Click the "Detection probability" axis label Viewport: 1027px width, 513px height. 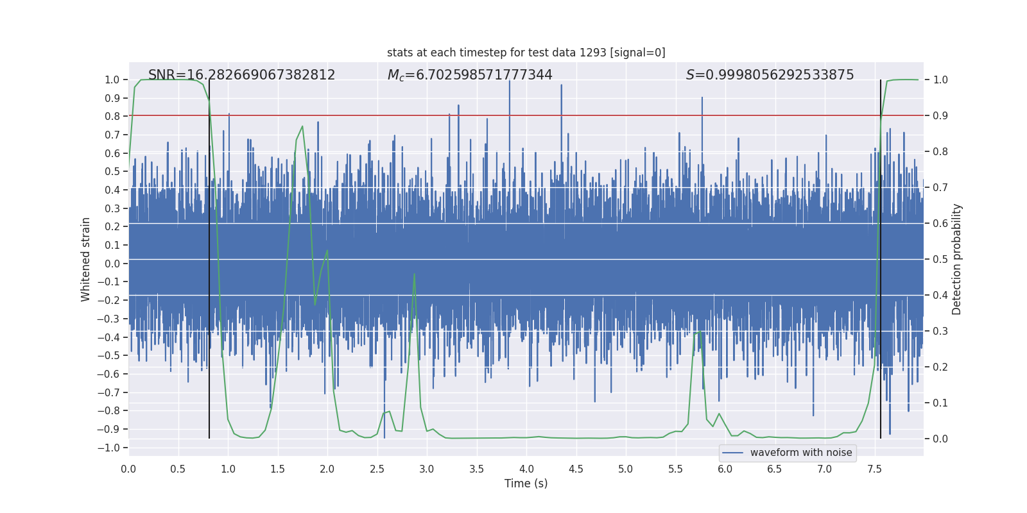(x=957, y=259)
